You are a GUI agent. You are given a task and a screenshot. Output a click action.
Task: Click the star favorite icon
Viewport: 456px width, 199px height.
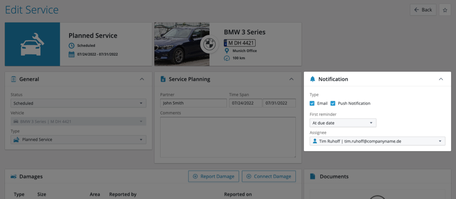(x=445, y=10)
